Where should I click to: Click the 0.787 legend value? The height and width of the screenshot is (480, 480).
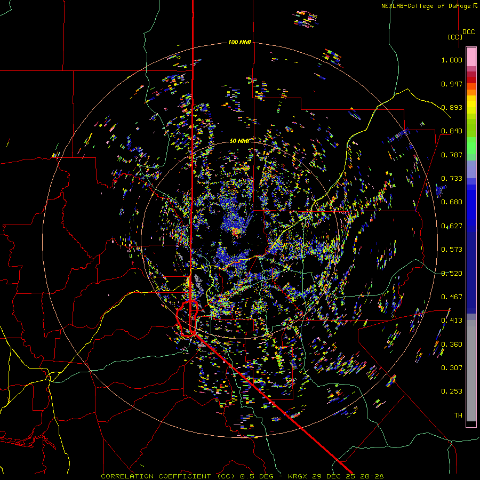[x=452, y=155]
